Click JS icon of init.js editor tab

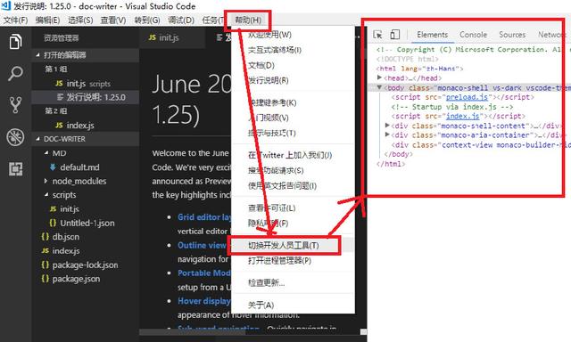click(x=153, y=37)
